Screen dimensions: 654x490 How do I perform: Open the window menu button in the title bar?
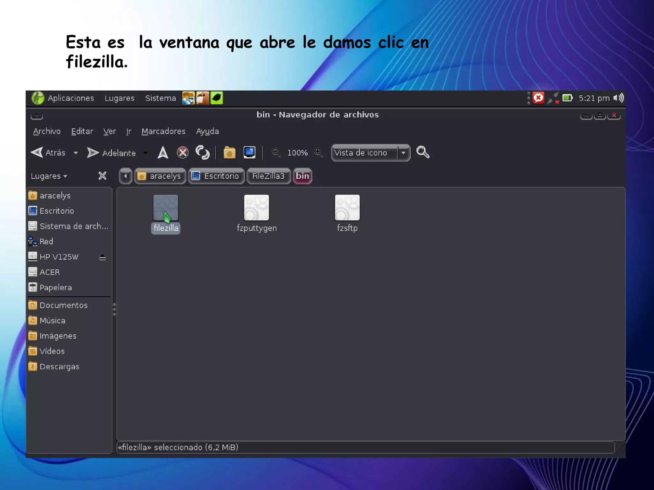tap(37, 115)
